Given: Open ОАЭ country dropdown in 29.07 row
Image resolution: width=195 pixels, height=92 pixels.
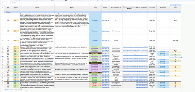Looking at the screenshot, I should (x=18, y=20).
